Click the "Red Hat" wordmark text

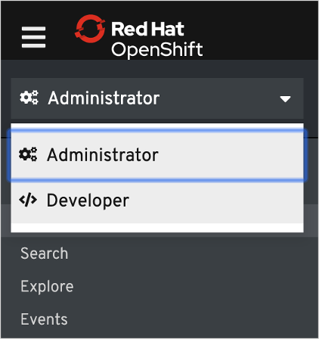coord(147,29)
